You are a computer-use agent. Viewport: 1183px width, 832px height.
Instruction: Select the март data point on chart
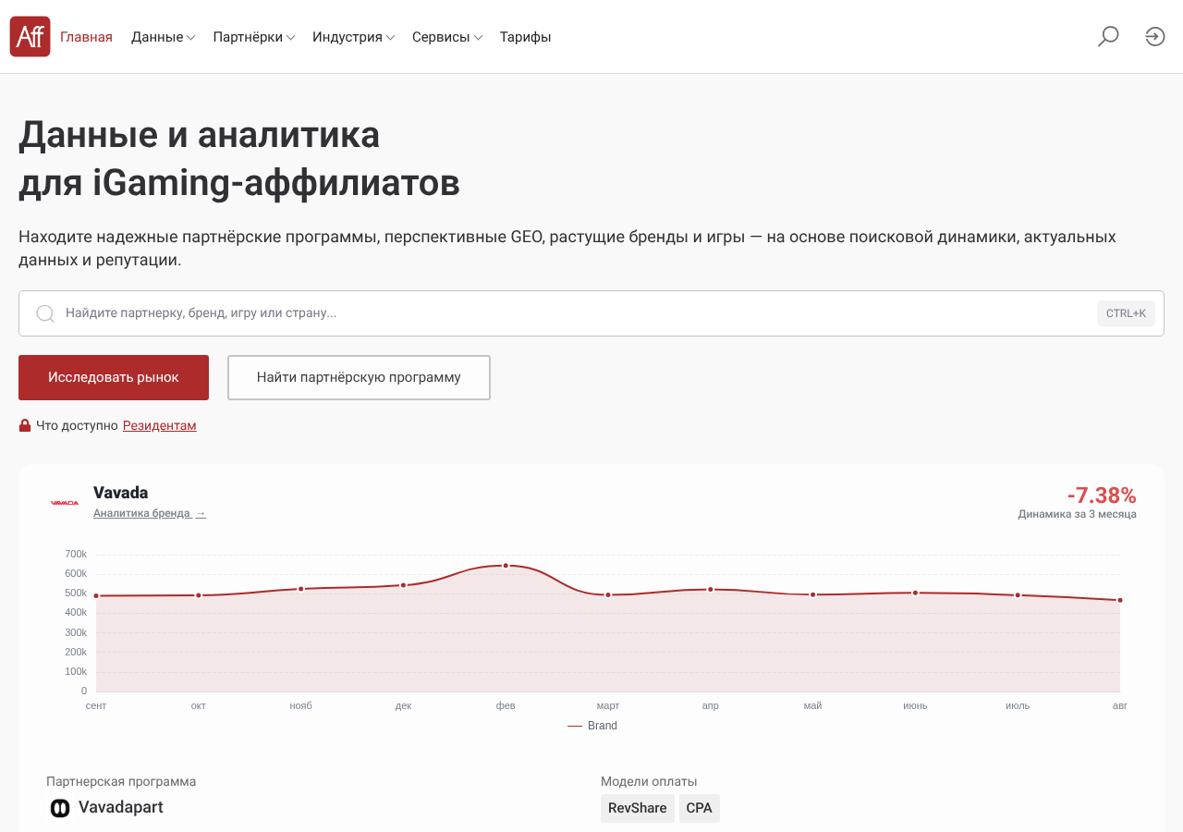coord(608,594)
